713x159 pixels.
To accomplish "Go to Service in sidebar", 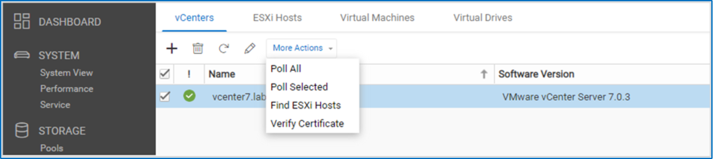I will (x=55, y=104).
